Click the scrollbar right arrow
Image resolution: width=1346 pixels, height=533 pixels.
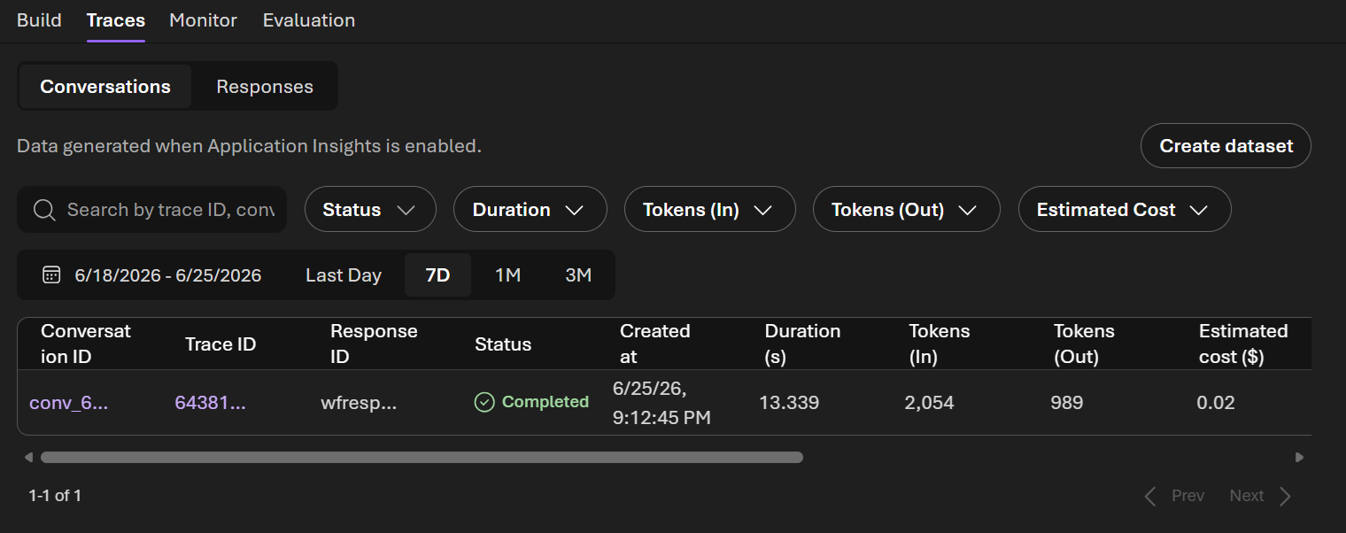1299,458
